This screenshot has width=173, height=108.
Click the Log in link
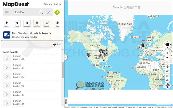[57, 4]
